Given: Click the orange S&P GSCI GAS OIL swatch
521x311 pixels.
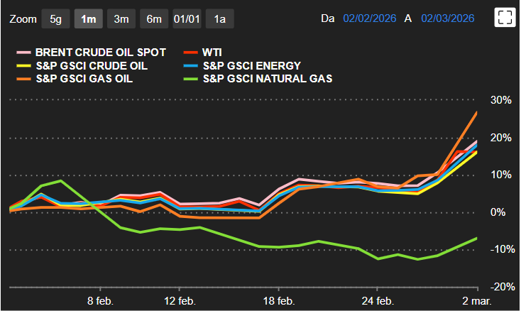Looking at the screenshot, I should (24, 79).
